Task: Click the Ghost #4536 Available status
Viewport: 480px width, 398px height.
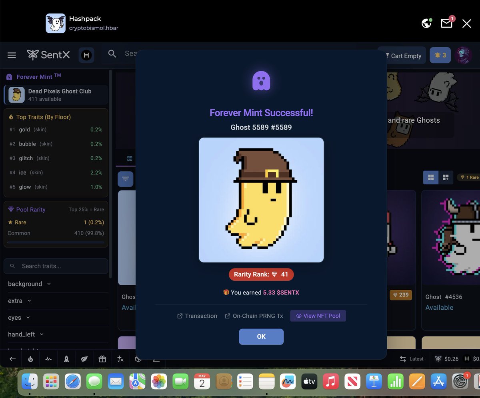Action: (x=439, y=307)
